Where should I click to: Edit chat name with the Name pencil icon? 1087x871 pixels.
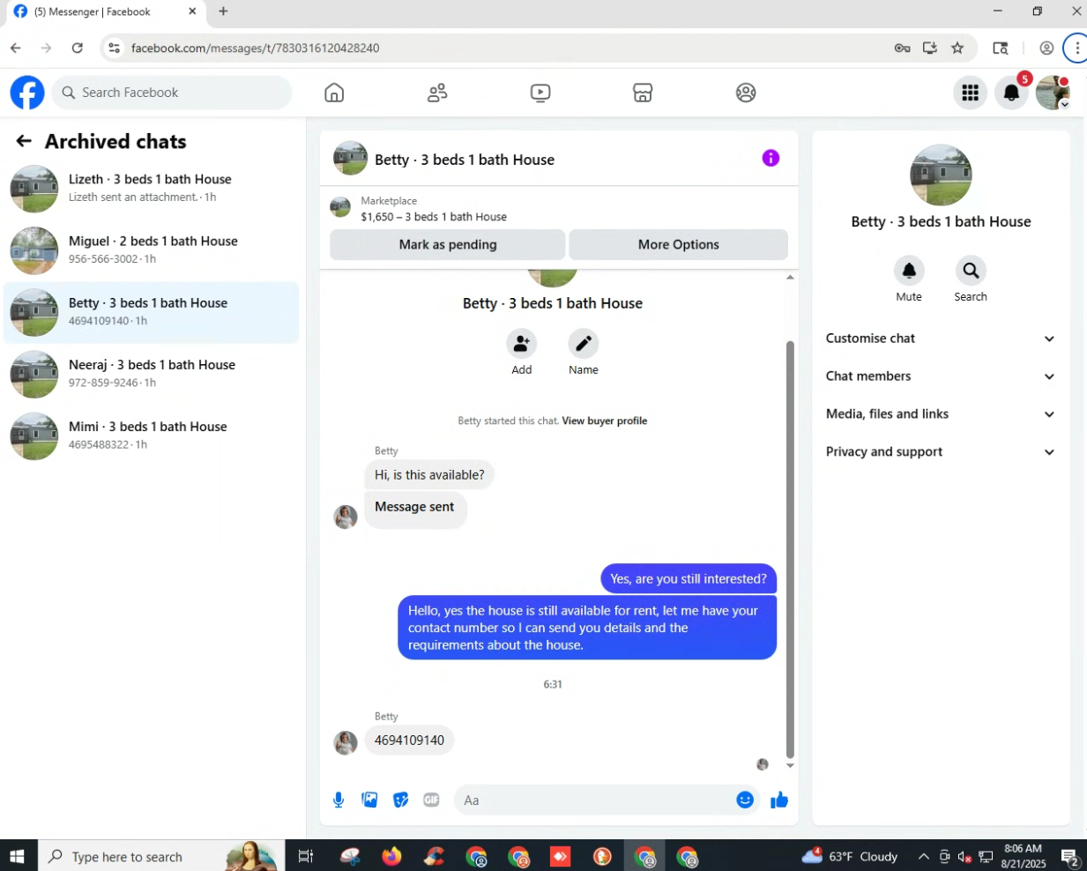tap(584, 343)
